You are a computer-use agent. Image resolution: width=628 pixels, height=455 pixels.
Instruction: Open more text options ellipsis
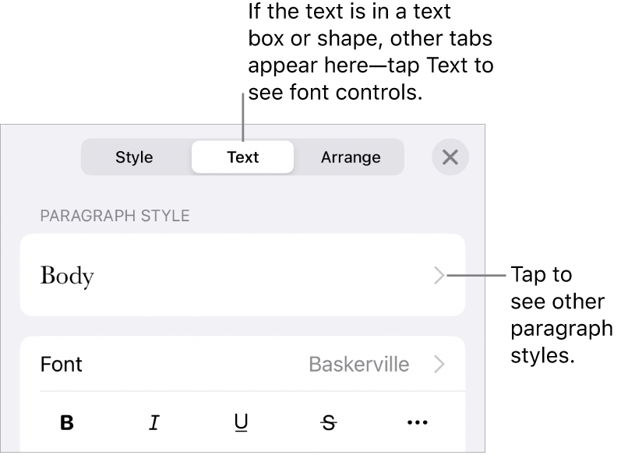click(x=418, y=422)
